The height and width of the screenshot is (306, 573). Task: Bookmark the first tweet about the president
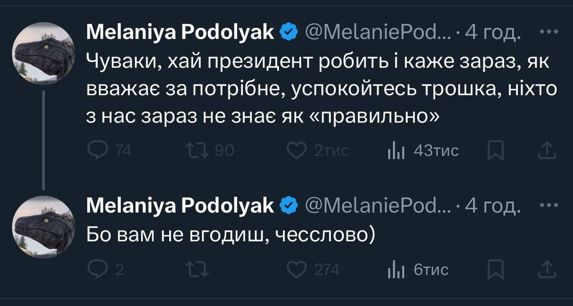[x=496, y=151]
